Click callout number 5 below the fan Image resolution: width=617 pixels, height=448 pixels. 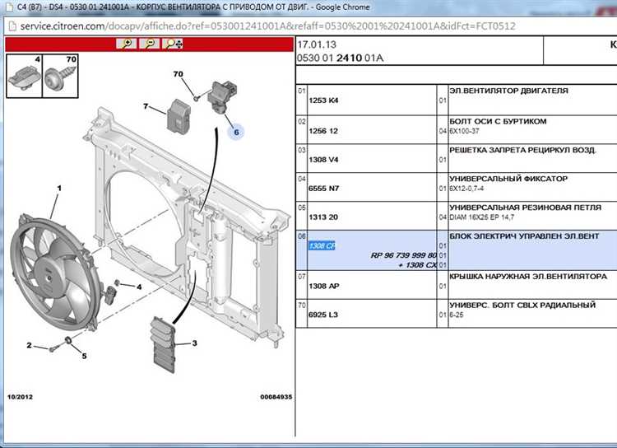coord(82,356)
